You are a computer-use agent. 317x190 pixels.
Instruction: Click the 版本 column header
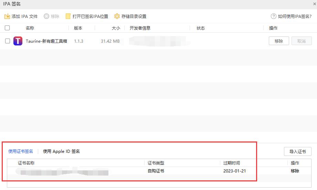coord(78,28)
